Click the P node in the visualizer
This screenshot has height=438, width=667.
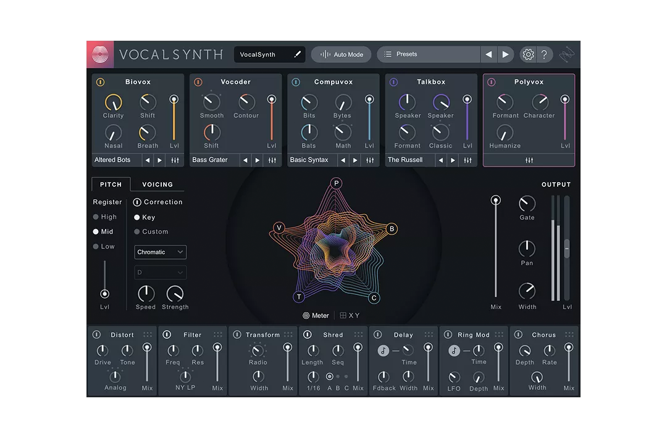[x=336, y=183]
